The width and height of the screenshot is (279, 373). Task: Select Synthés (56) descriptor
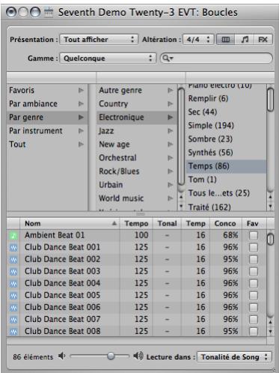226,152
